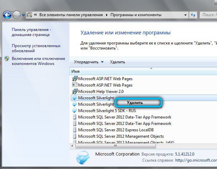Click large Silverlight logo in details pane
The image size is (217, 169).
83,157
